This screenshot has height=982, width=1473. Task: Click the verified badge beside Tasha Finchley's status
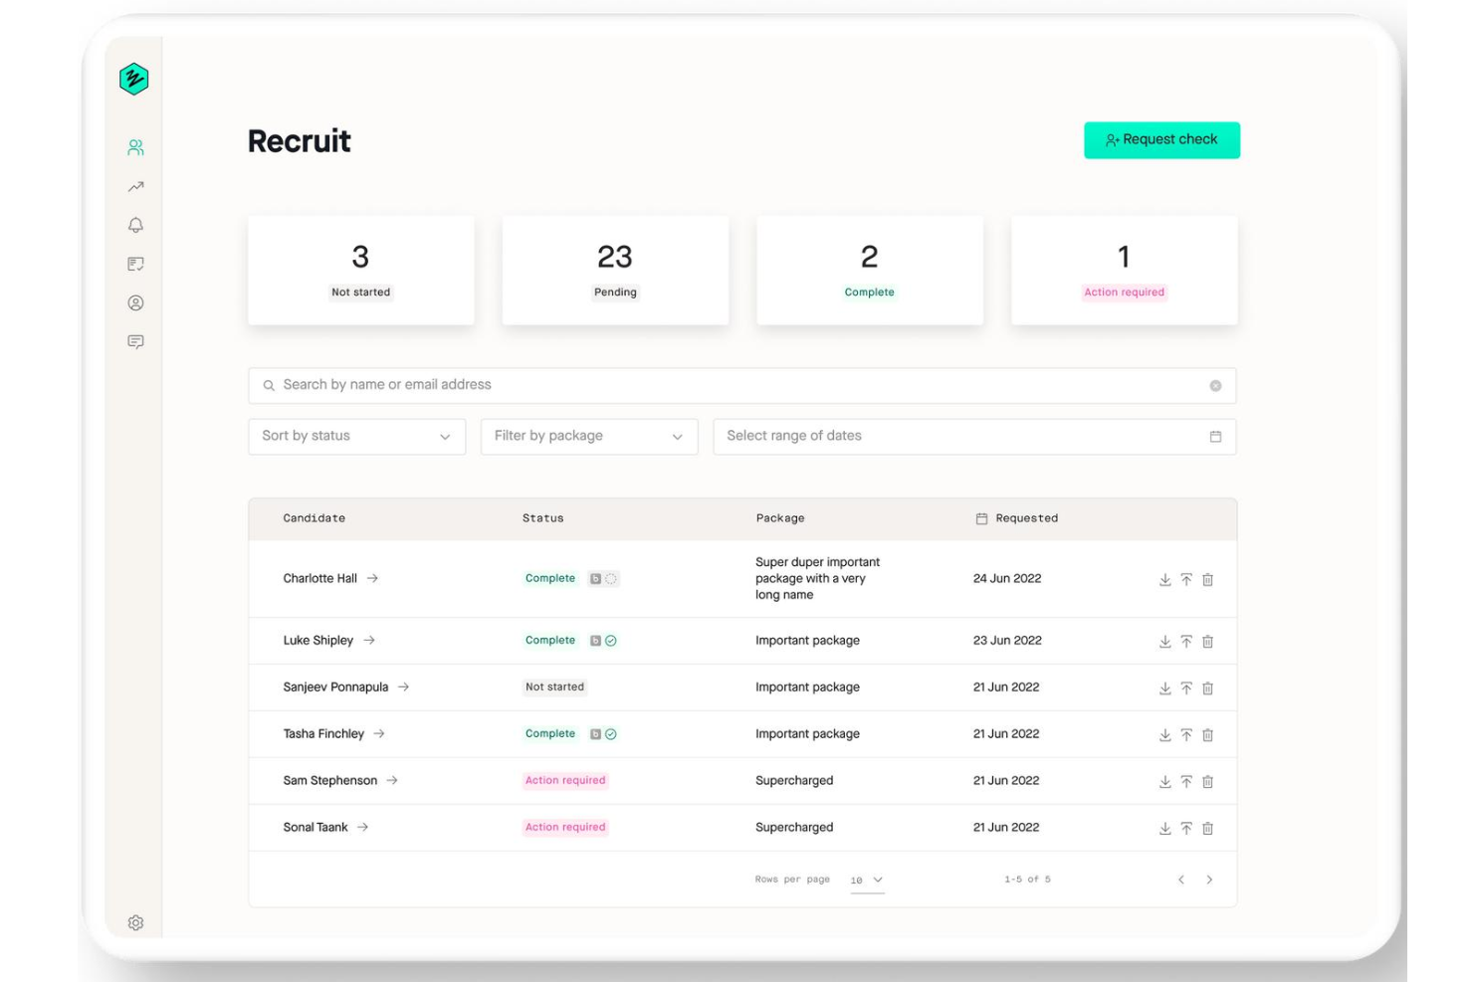click(609, 733)
